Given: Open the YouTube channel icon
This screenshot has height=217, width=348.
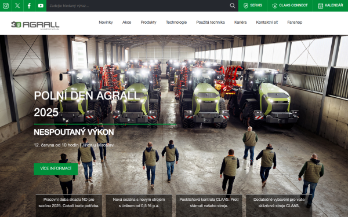Looking at the screenshot, I should coord(41,6).
